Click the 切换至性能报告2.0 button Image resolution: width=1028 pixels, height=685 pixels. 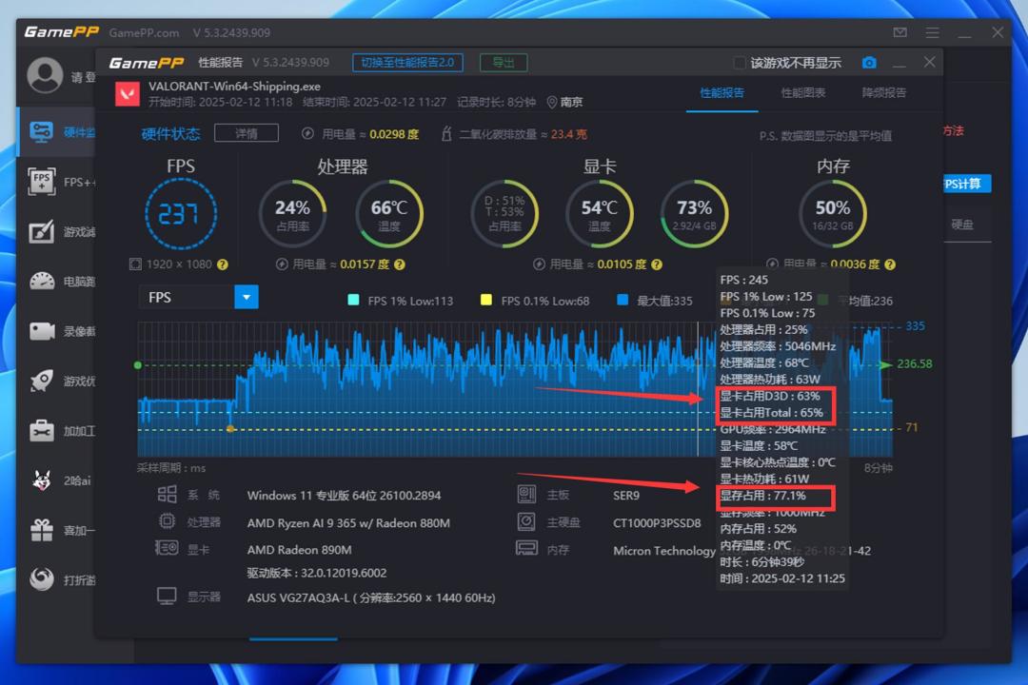click(407, 63)
